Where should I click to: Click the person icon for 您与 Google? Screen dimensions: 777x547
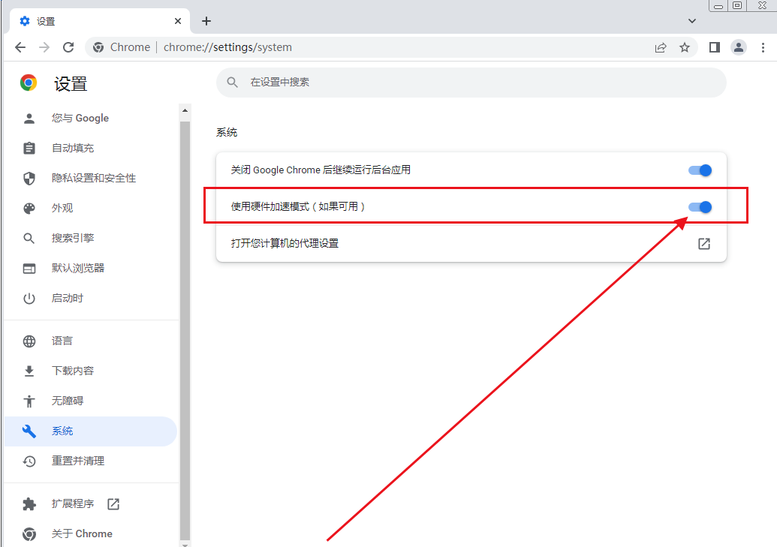pos(29,119)
